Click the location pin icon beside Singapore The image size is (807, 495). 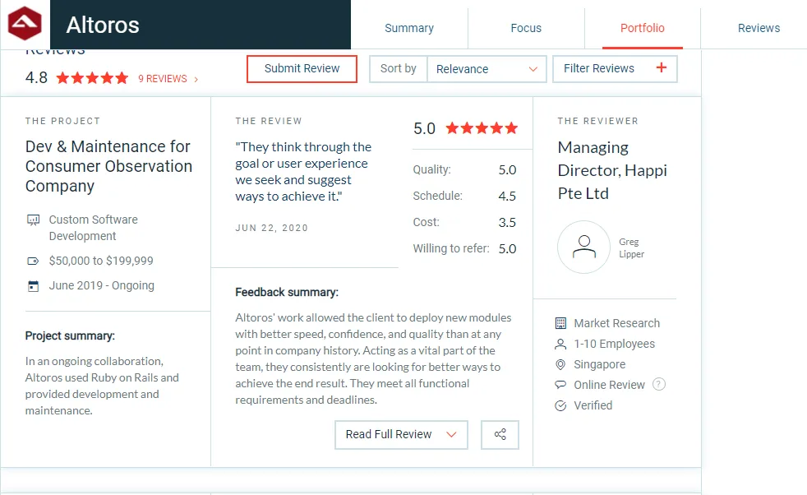point(560,365)
